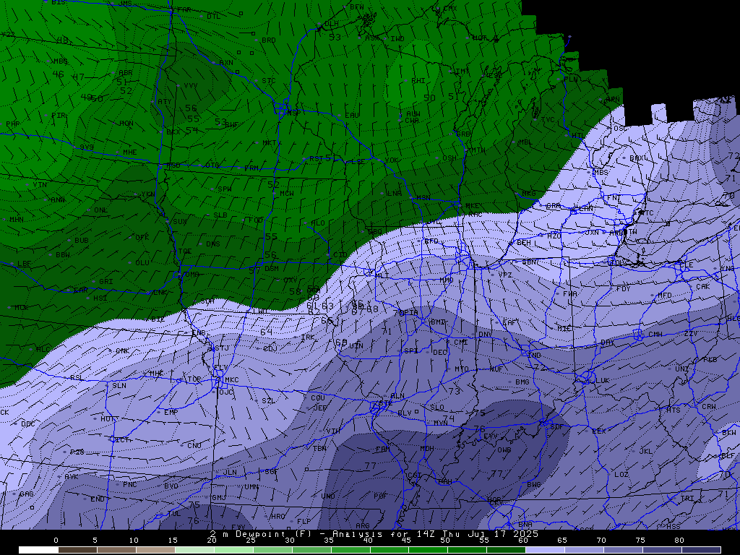Click the DLH station label
The image size is (740, 555).
click(x=332, y=24)
